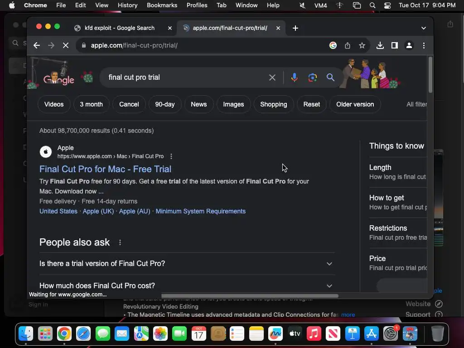Open the United States sitelink
This screenshot has height=348, width=464.
pos(58,211)
